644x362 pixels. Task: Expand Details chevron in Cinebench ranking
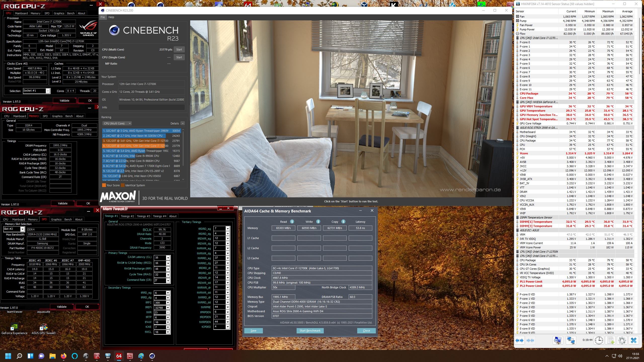point(183,123)
